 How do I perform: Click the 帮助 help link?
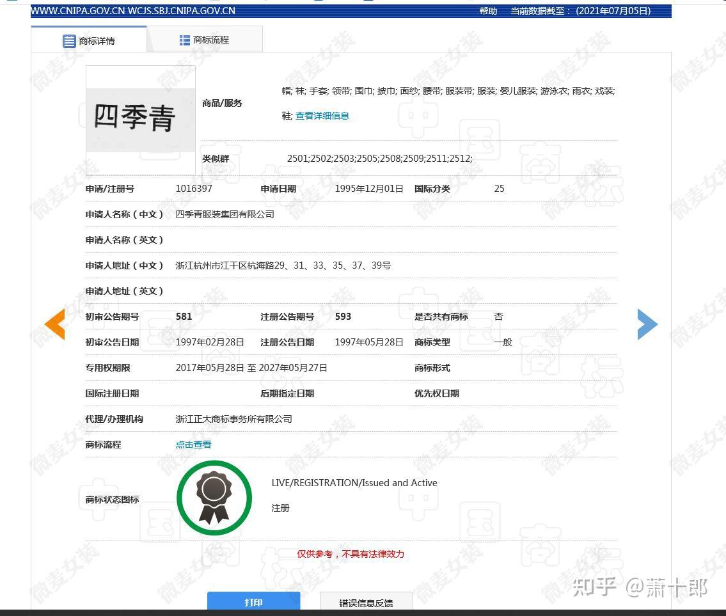coord(488,11)
